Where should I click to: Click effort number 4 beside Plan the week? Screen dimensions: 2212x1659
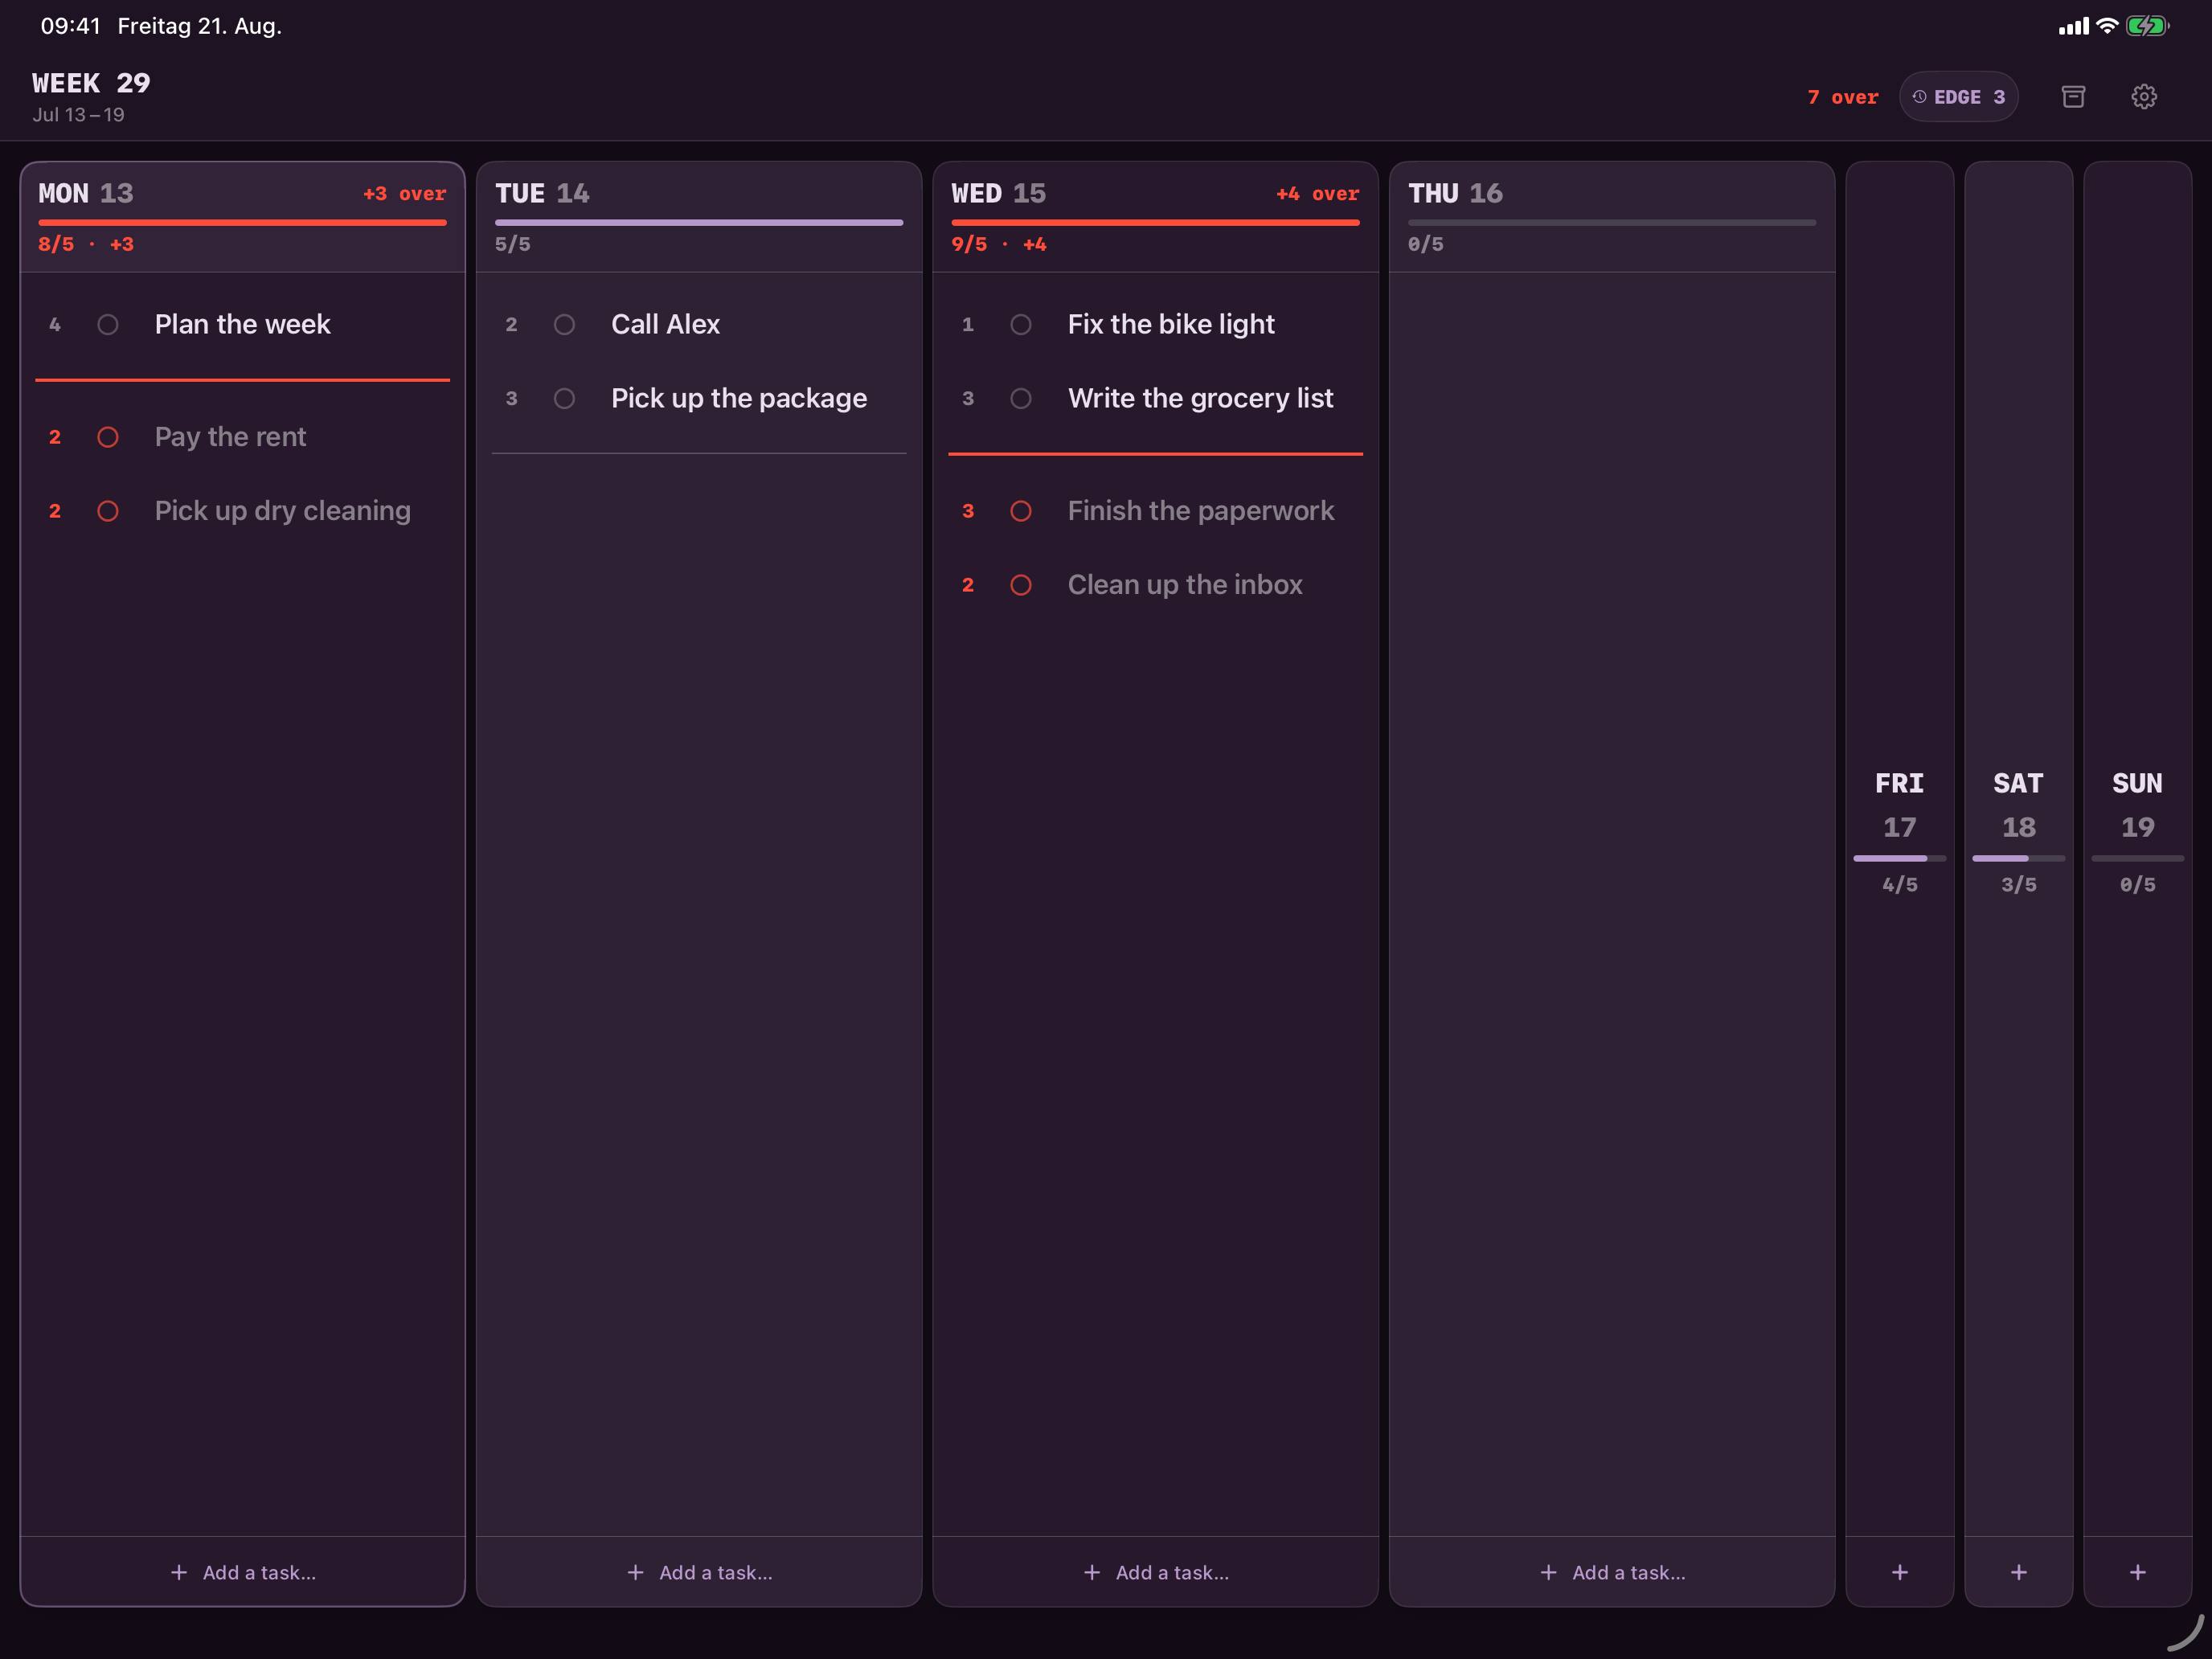tap(55, 325)
